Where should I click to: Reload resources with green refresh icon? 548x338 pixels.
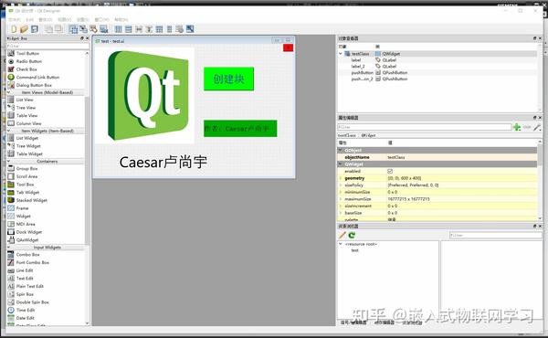pyautogui.click(x=352, y=236)
